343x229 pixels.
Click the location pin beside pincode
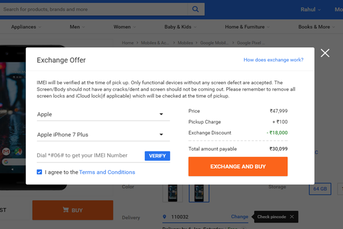coord(165,217)
